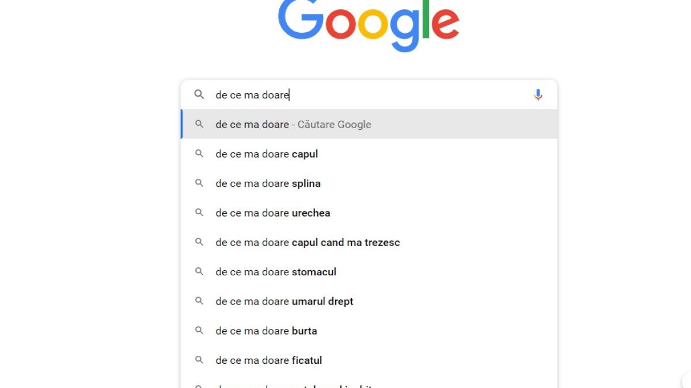Click the search icon beside 'stomacul' suggestion
Viewport: 691px width, 388px height.
(199, 272)
